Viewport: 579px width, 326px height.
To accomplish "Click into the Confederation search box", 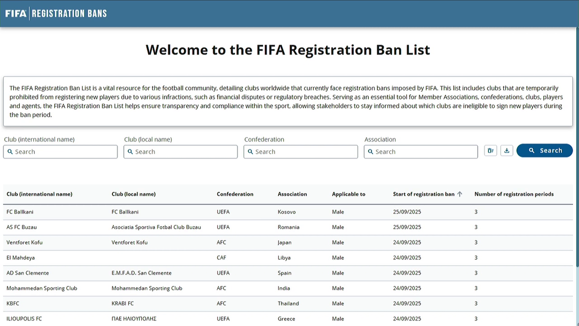I will 301,152.
